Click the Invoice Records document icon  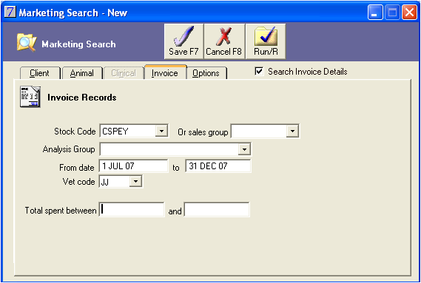(x=30, y=97)
